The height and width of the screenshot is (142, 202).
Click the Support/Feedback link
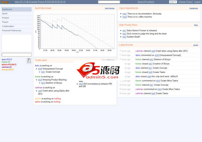[146, 2]
